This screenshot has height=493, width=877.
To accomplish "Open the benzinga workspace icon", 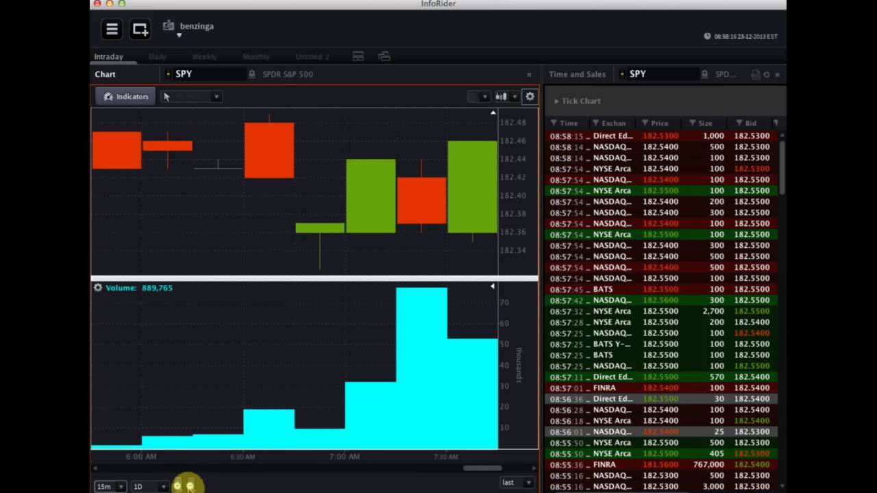I will (x=169, y=25).
